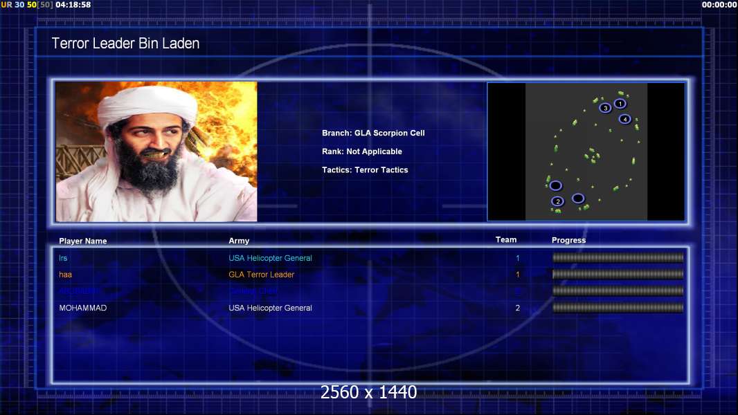The width and height of the screenshot is (738, 415).
Task: Click the loading progress bar for haa
Action: tap(618, 274)
